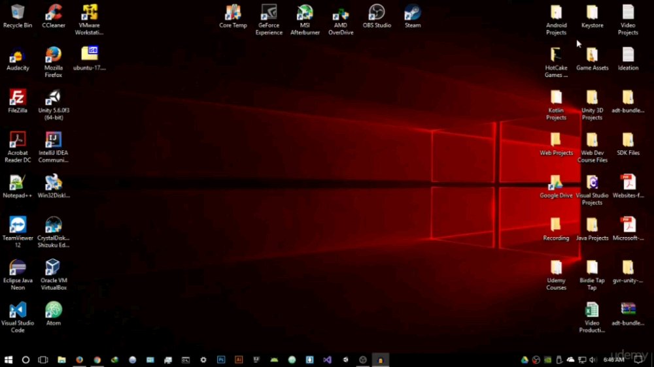The width and height of the screenshot is (654, 367).
Task: Open the Recycle Bin desktop icon
Action: pos(18,16)
